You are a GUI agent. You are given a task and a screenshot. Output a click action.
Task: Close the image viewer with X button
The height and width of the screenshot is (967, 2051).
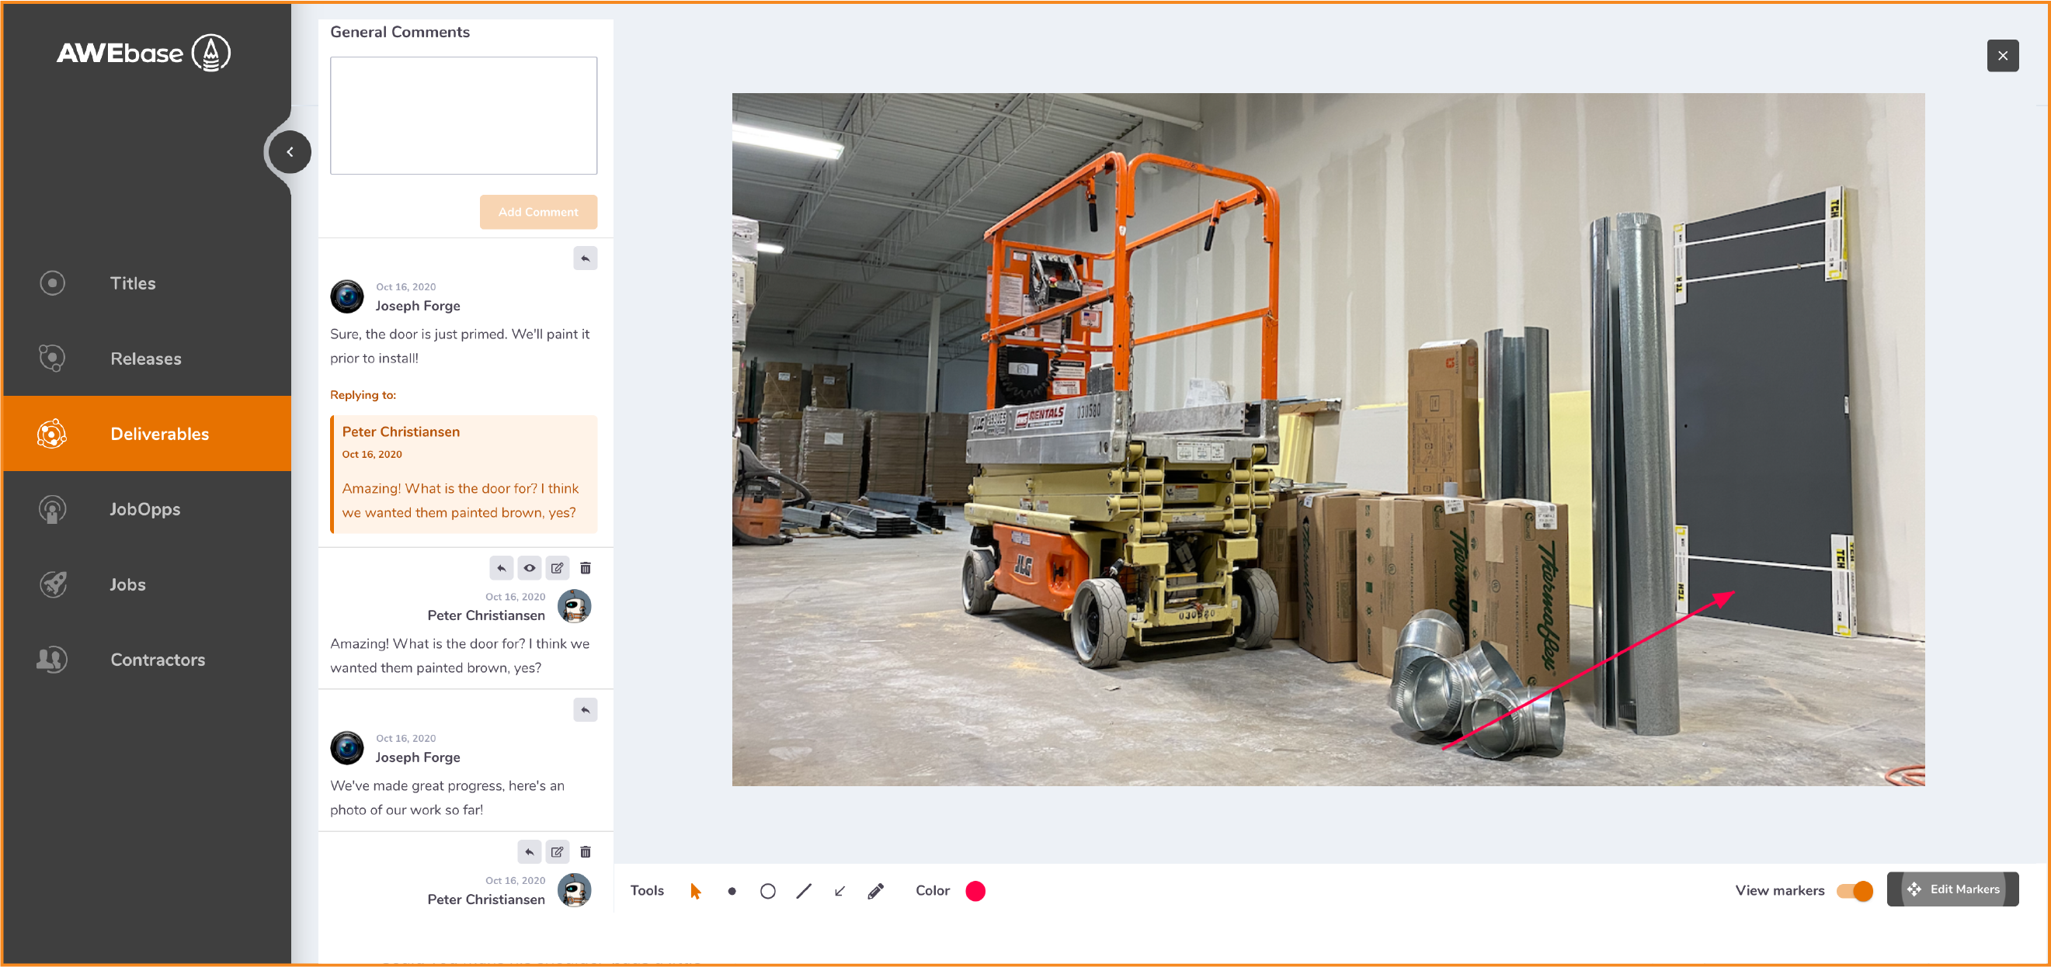[2002, 56]
